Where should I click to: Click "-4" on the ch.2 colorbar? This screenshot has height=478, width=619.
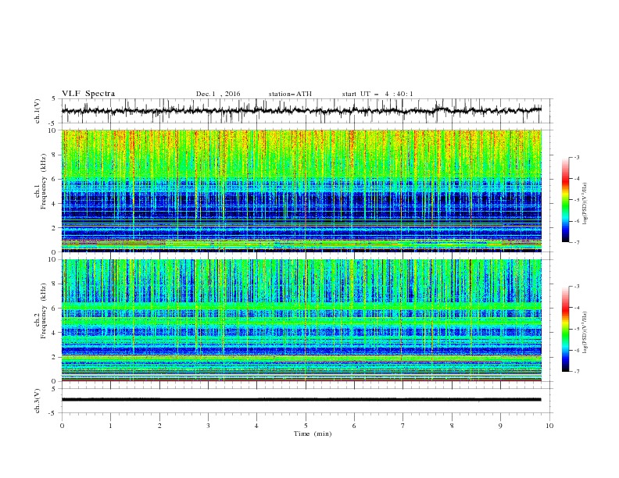point(576,308)
